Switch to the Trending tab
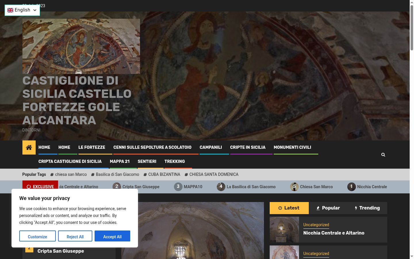This screenshot has width=414, height=259. pos(367,208)
